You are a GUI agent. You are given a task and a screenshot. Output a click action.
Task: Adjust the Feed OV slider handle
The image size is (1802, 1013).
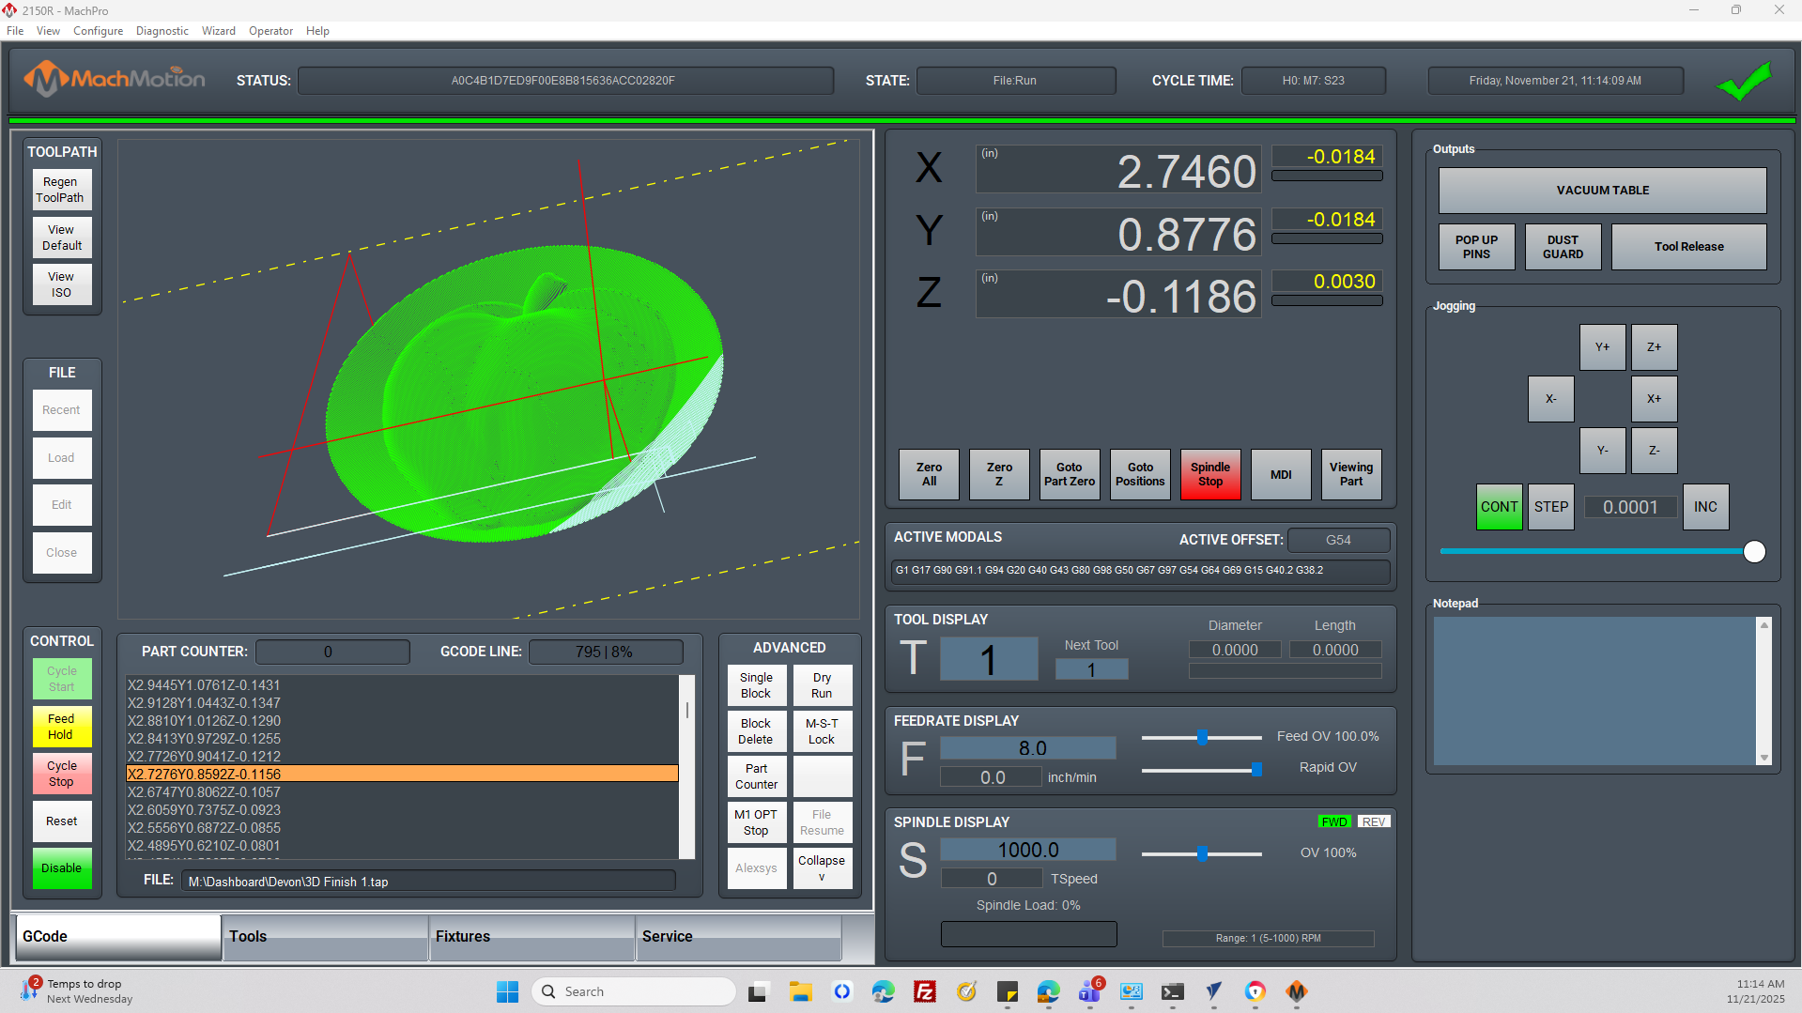coord(1202,738)
